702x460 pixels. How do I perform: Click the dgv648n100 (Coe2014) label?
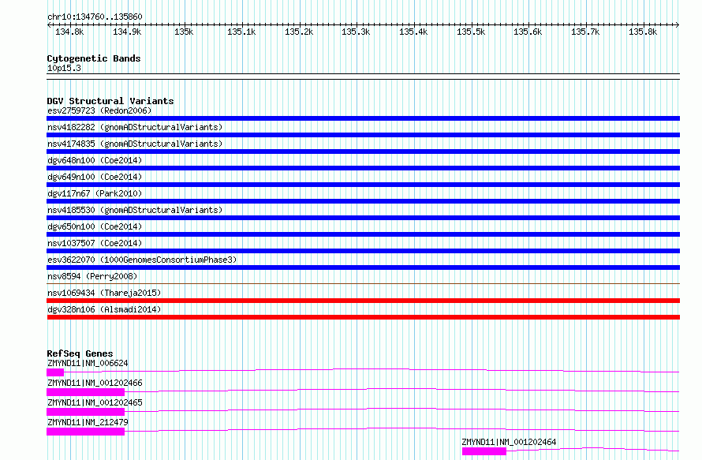(x=95, y=160)
